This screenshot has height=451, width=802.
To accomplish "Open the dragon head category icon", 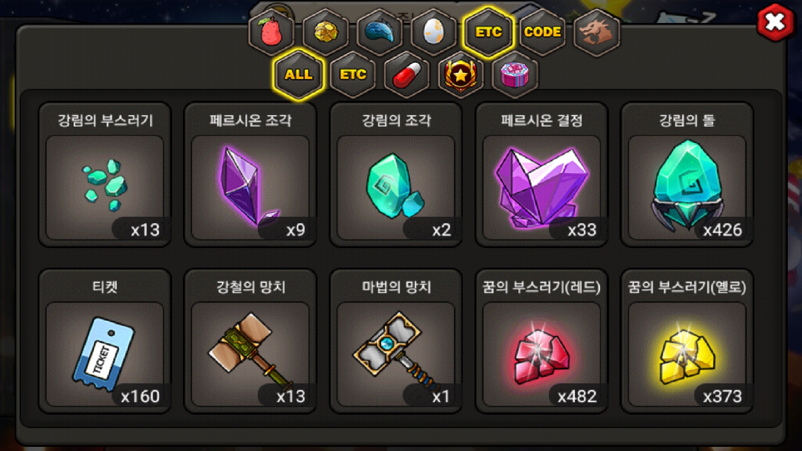I will coord(597,32).
